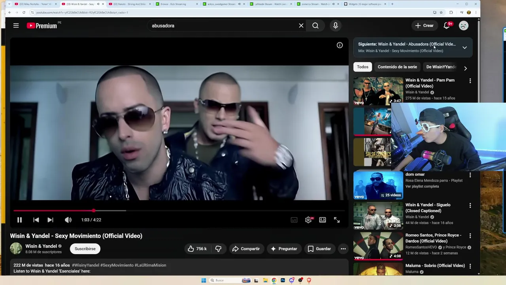This screenshot has height=285, width=506.
Task: Run the search with the magnifier button
Action: pyautogui.click(x=315, y=26)
